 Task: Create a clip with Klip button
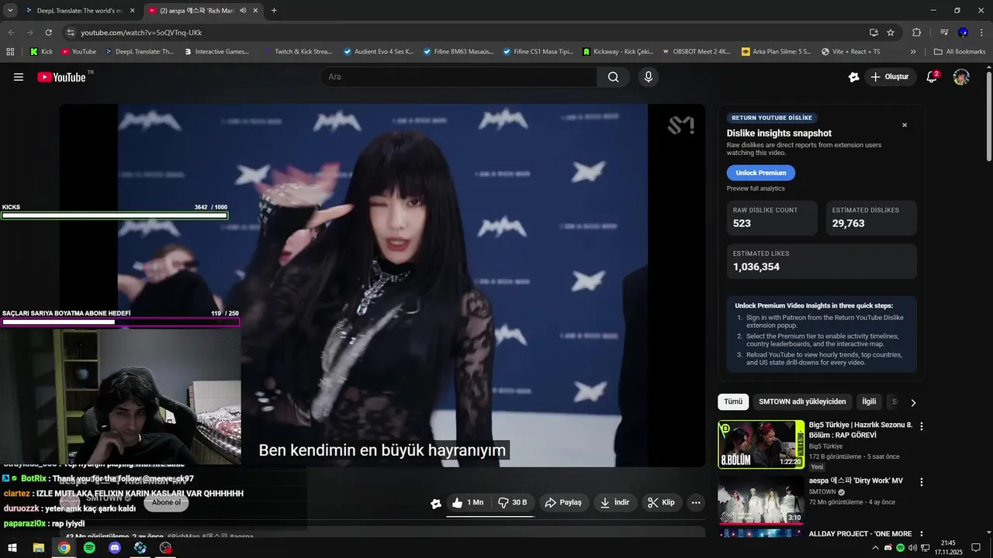tap(661, 502)
